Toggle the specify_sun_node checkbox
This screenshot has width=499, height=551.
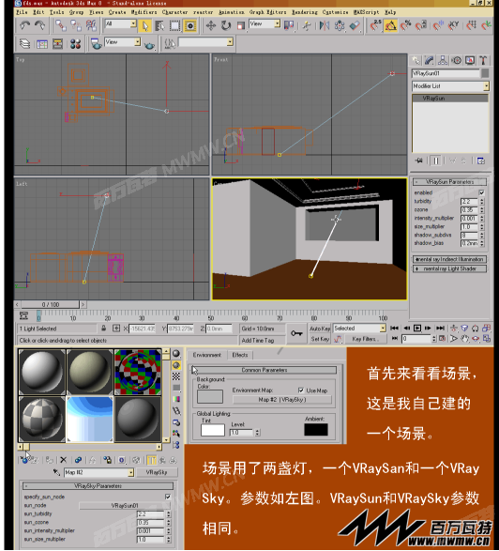tap(168, 497)
